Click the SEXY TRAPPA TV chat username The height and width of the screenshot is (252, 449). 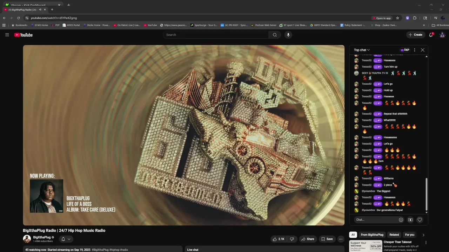[375, 73]
